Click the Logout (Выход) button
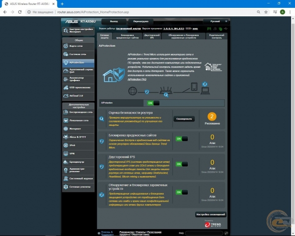 click(x=114, y=21)
